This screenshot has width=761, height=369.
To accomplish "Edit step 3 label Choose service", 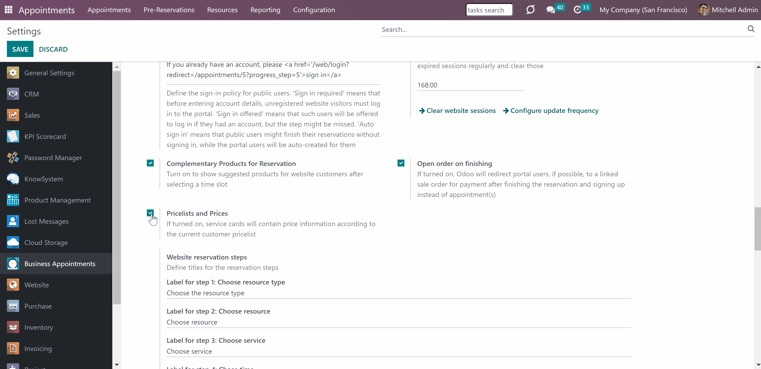I will pos(399,351).
